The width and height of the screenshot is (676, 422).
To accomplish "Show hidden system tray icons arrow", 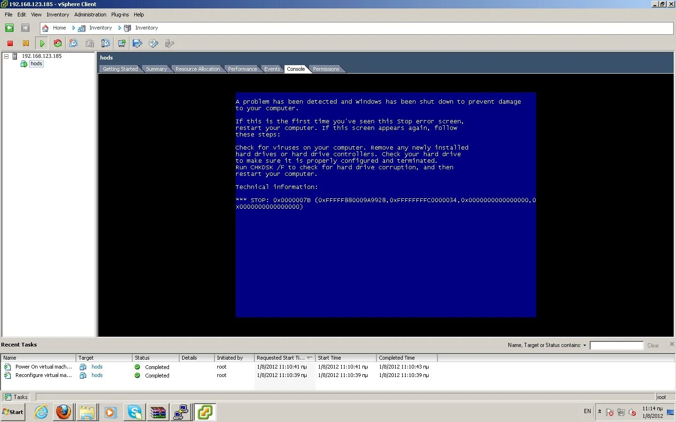I will click(599, 411).
